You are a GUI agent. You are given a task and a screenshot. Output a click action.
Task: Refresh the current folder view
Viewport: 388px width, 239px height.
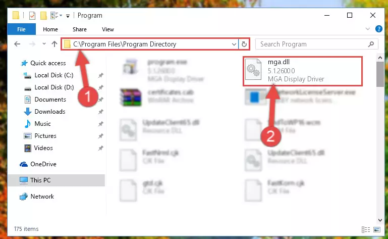[244, 44]
